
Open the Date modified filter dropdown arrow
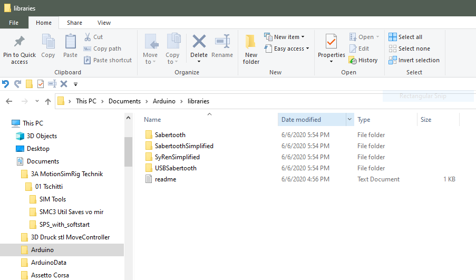(349, 119)
